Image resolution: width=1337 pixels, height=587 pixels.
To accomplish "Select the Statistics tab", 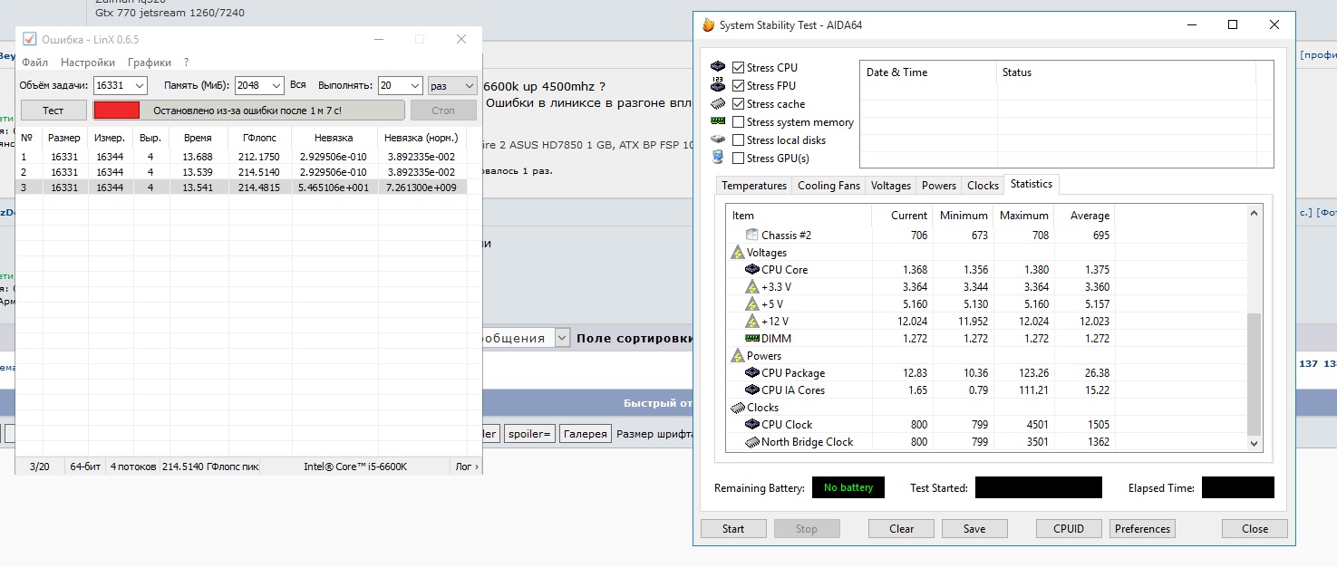I will pyautogui.click(x=1032, y=184).
